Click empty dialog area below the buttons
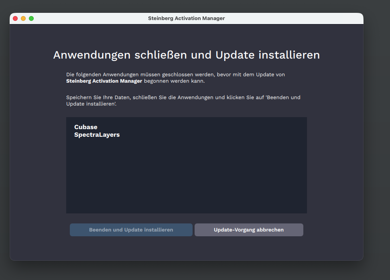 click(186, 249)
